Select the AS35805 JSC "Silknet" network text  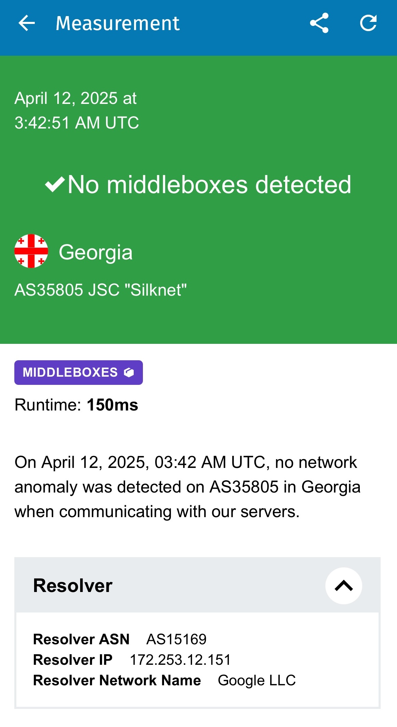click(101, 290)
